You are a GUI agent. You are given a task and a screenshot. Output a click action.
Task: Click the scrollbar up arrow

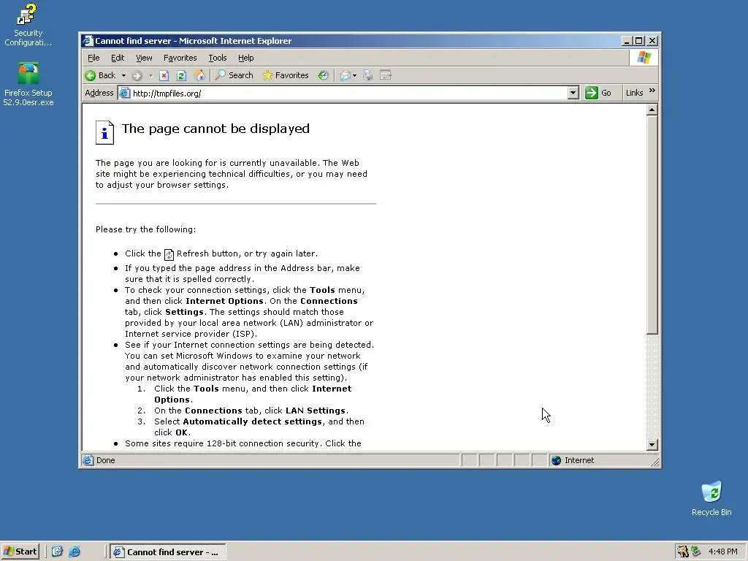[652, 110]
